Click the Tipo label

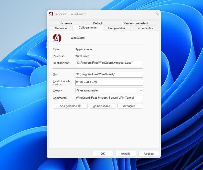click(x=56, y=49)
